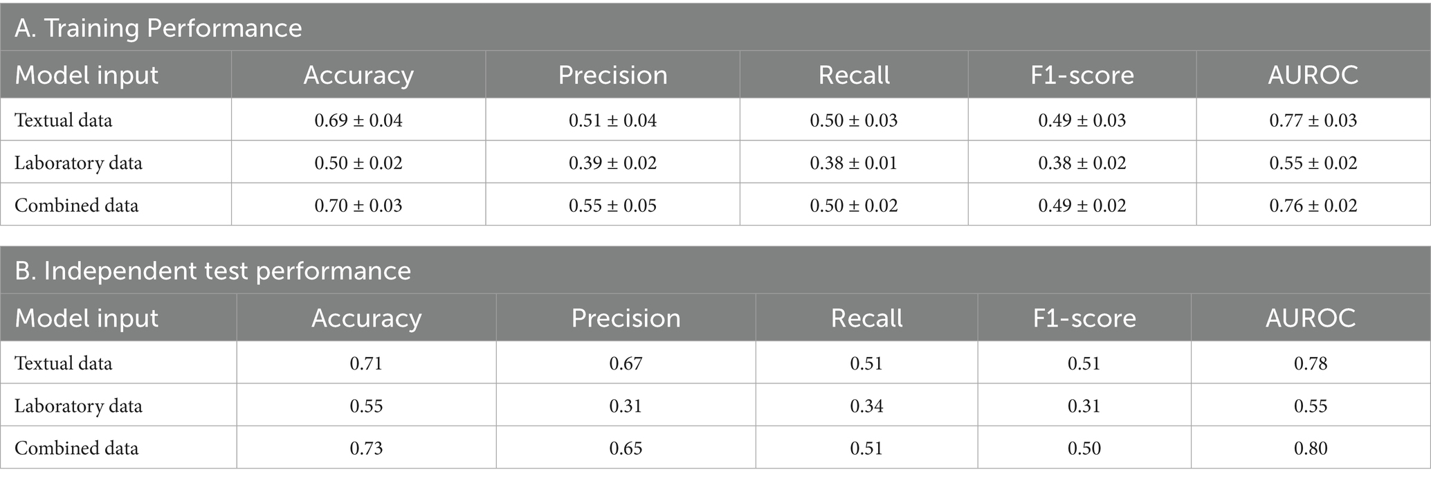The height and width of the screenshot is (481, 1431).
Task: Click the 'Laboratory data' row label in the training table
Action: coord(78,163)
